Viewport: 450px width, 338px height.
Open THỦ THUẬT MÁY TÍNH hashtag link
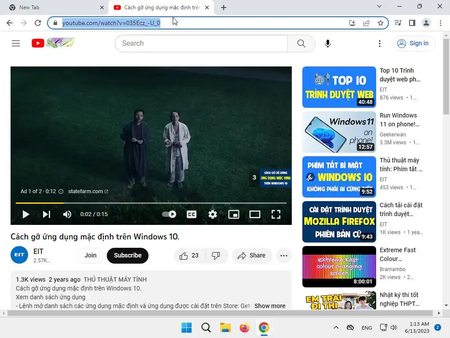[x=115, y=279]
